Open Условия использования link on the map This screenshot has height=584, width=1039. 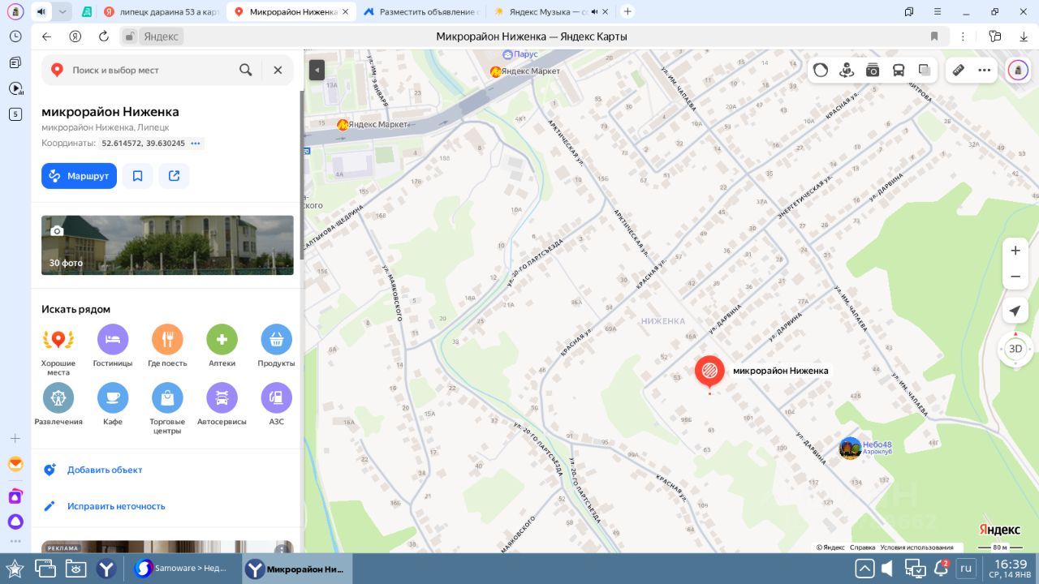916,547
